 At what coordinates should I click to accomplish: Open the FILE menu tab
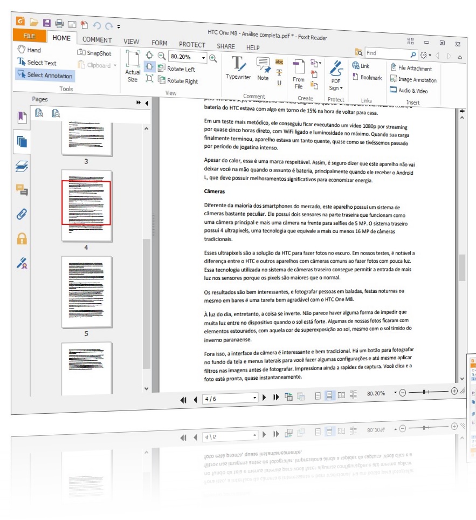pos(30,36)
